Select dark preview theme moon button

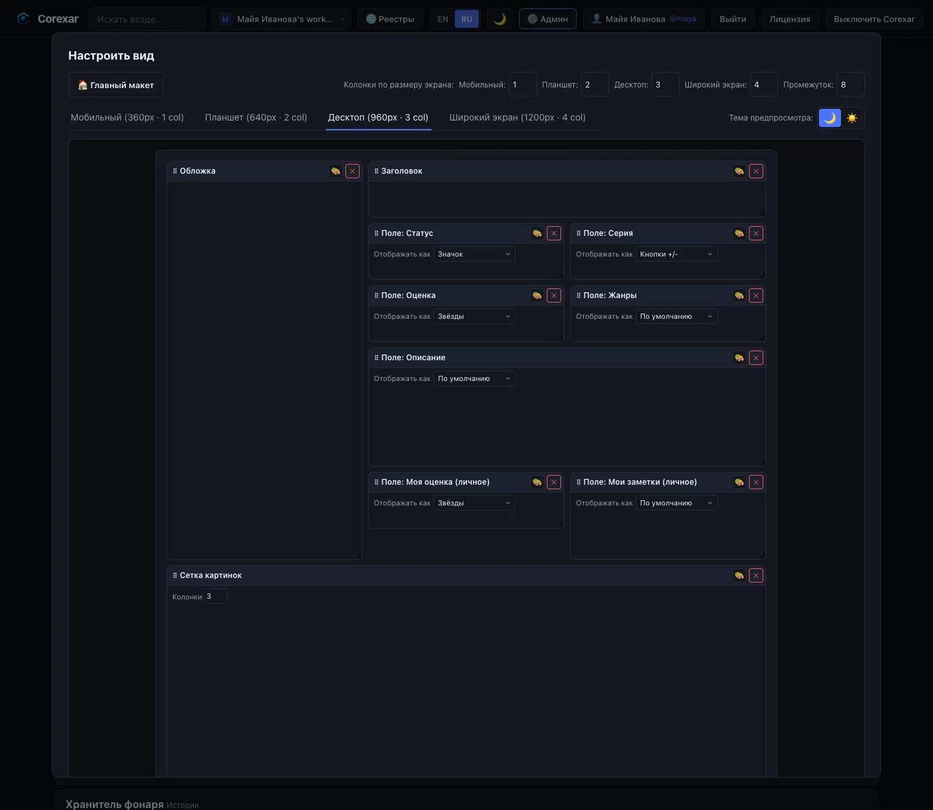pyautogui.click(x=830, y=118)
